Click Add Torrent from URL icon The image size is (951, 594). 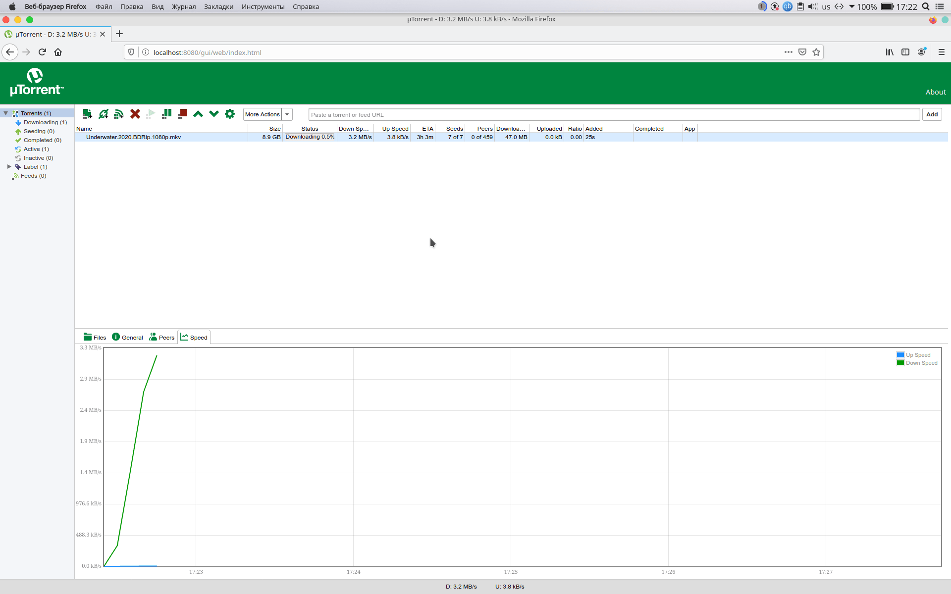103,114
